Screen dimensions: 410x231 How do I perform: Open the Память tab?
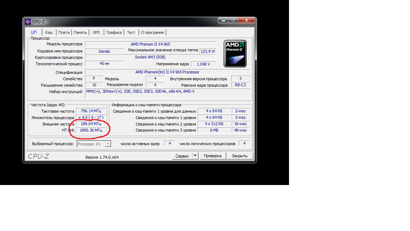(x=80, y=32)
